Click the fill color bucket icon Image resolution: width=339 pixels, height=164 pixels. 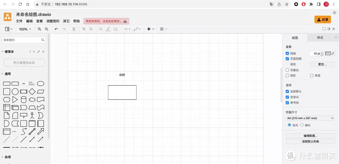pos(101,29)
